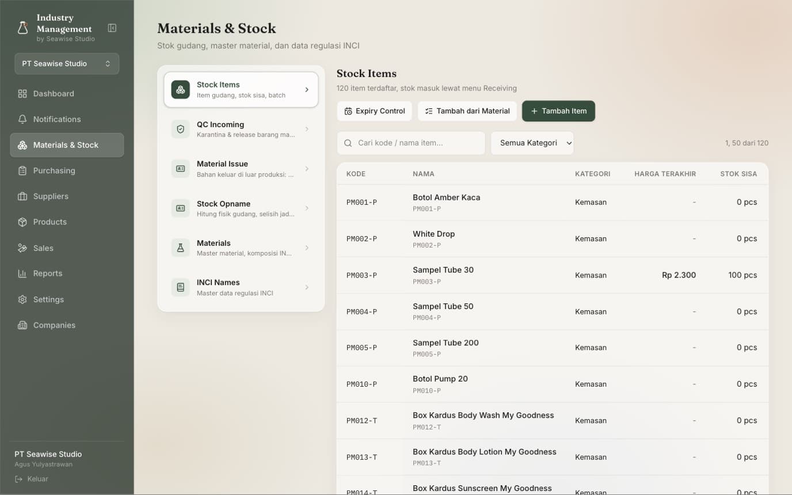Click the Sampel Tube 200 item name
Image resolution: width=792 pixels, height=495 pixels.
445,342
